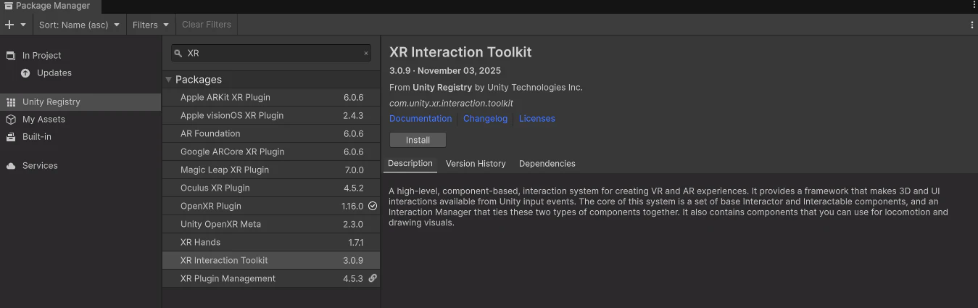The image size is (978, 308).
Task: Select Oculus XR Plugin package
Action: (x=271, y=188)
